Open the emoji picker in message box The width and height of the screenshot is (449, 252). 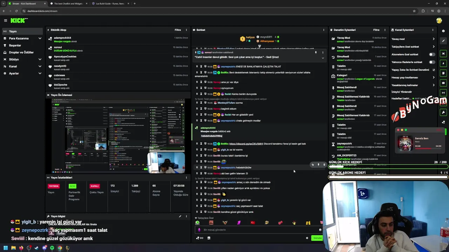(x=320, y=230)
